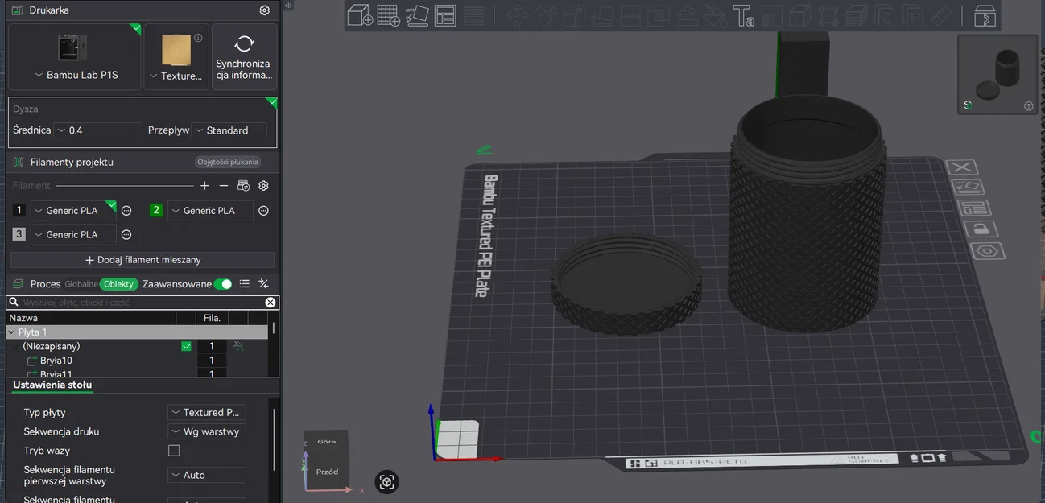Uncheck the (Niezapisany) object printable checkbox
Screen dimensions: 1045x503
[x=187, y=346]
